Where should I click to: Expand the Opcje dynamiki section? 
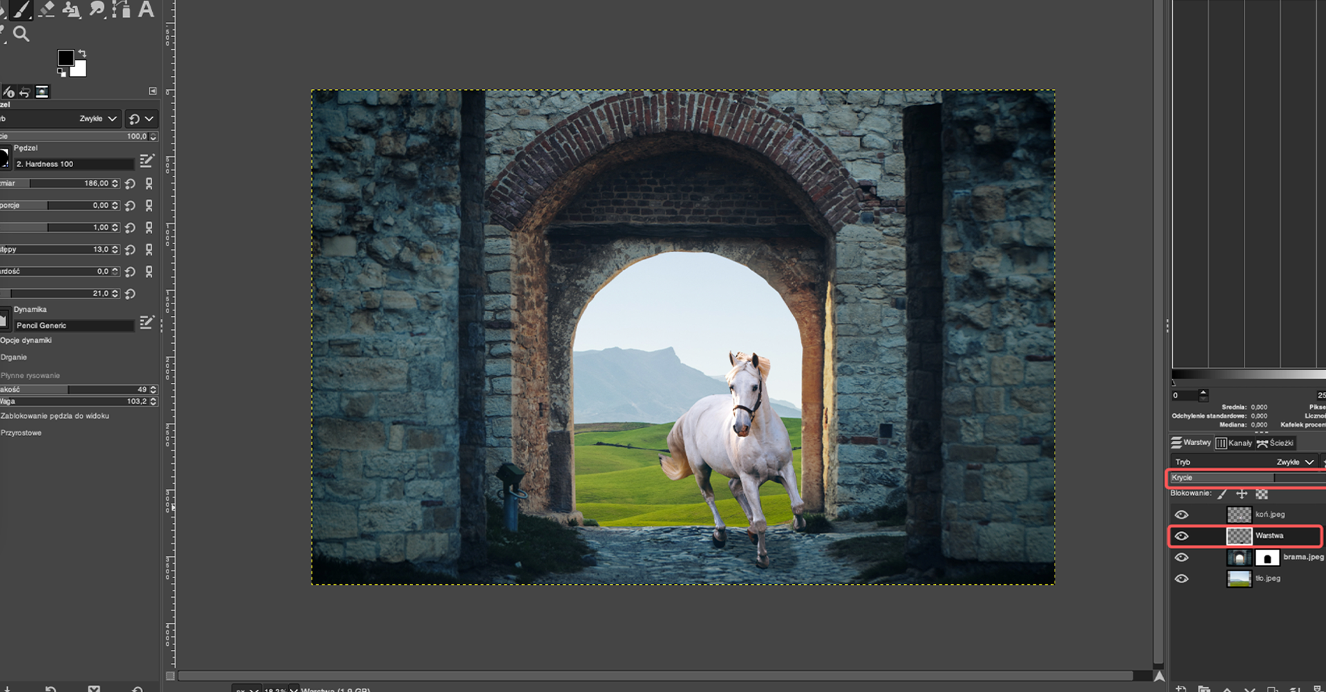[x=26, y=341]
